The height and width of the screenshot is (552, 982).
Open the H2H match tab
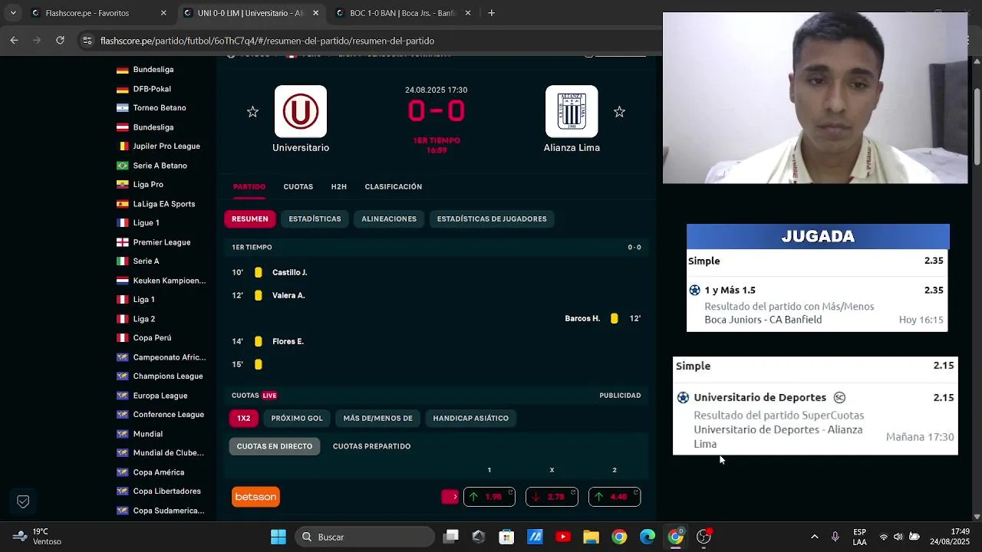339,187
